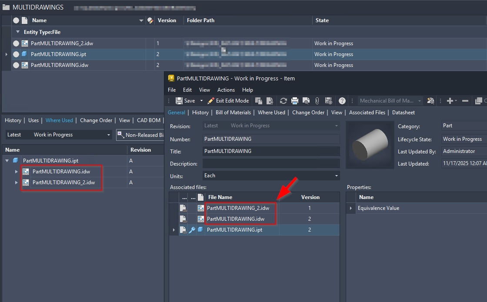
Task: Click Exit Edit Mode in the toolbar
Action: point(228,101)
